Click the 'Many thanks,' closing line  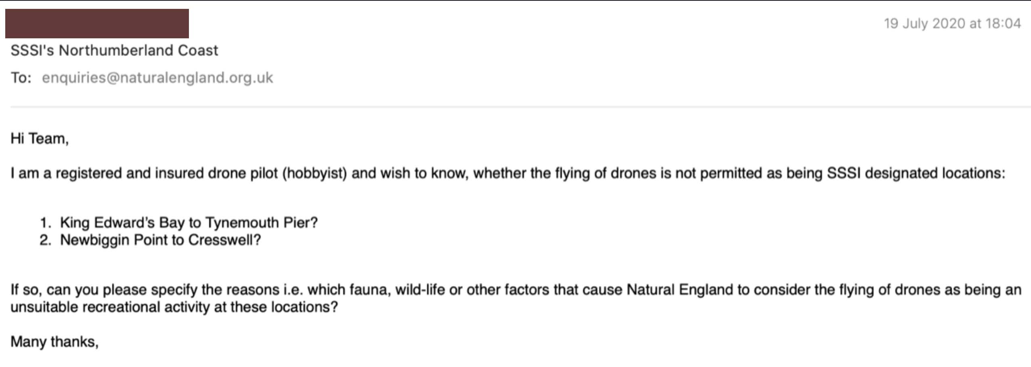(54, 342)
